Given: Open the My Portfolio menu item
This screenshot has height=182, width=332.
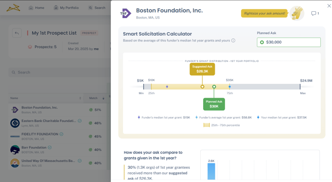Looking at the screenshot, I should pyautogui.click(x=66, y=8).
